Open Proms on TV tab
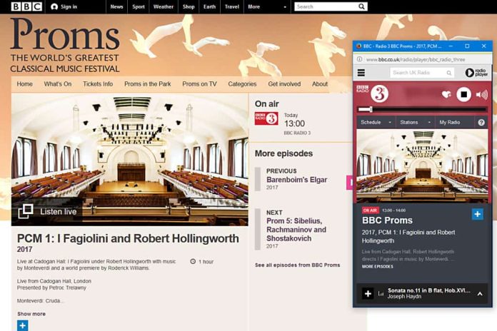The width and height of the screenshot is (497, 331). point(199,84)
